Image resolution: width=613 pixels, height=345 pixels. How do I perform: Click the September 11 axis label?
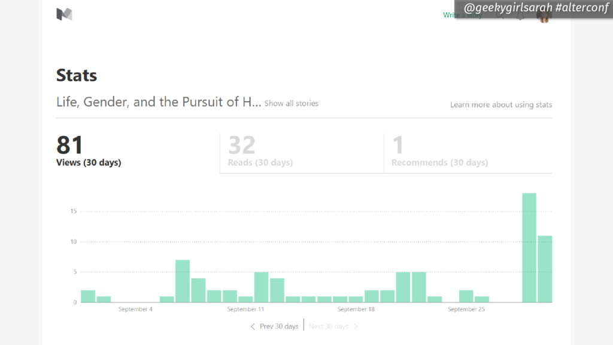click(245, 309)
